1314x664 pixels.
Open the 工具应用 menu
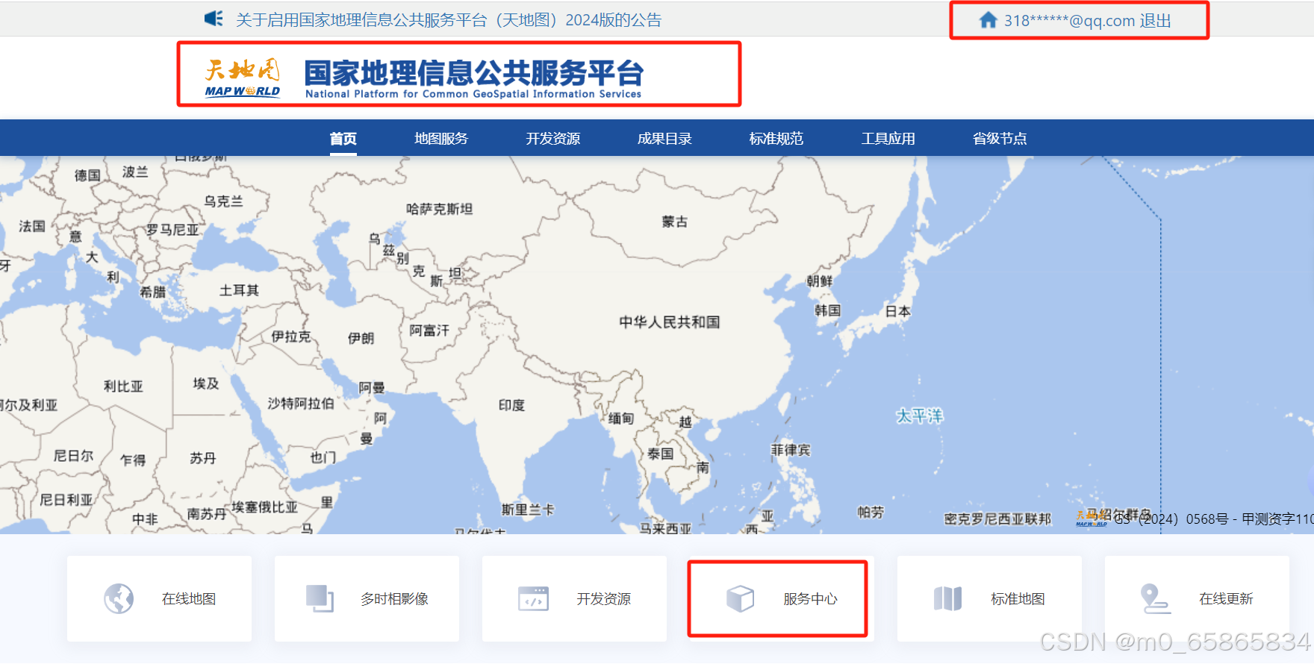[888, 139]
